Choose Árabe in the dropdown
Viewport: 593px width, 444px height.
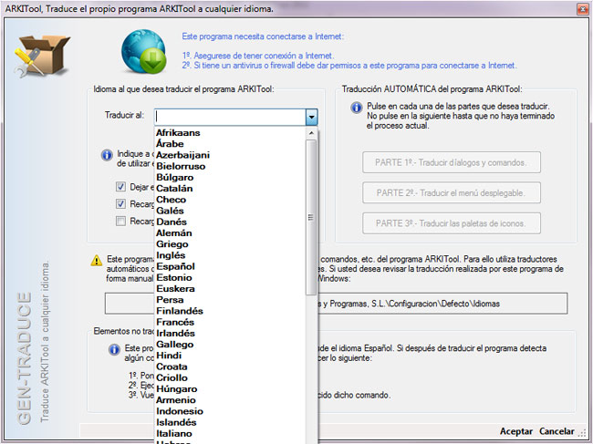coord(230,144)
